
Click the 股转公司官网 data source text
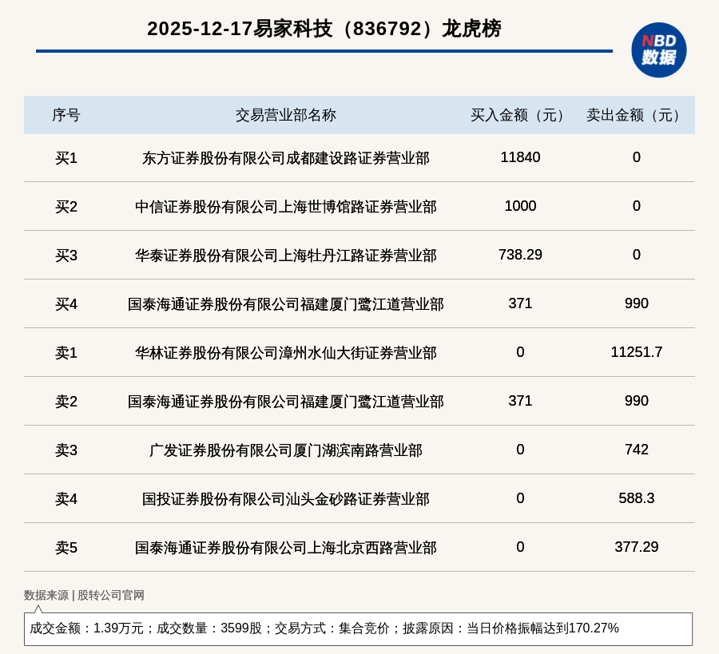(x=111, y=595)
